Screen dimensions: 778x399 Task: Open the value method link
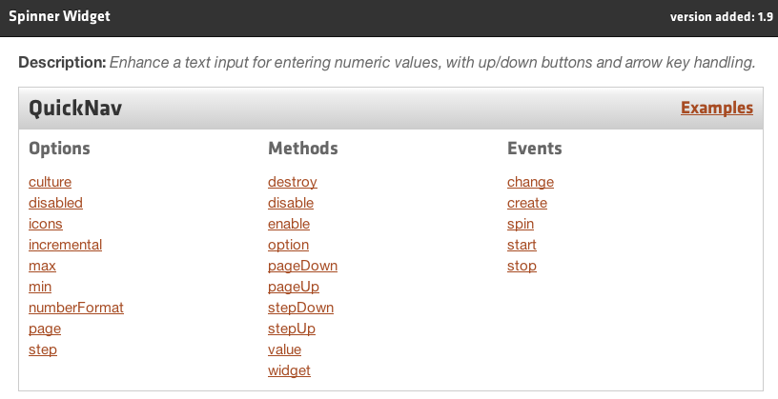click(284, 349)
